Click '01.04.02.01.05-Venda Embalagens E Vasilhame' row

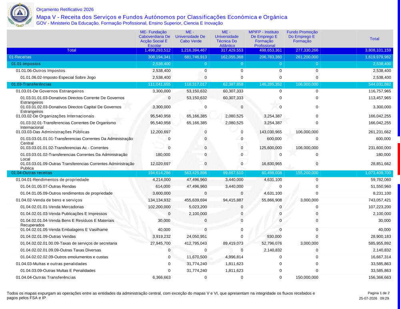[x=200, y=230]
